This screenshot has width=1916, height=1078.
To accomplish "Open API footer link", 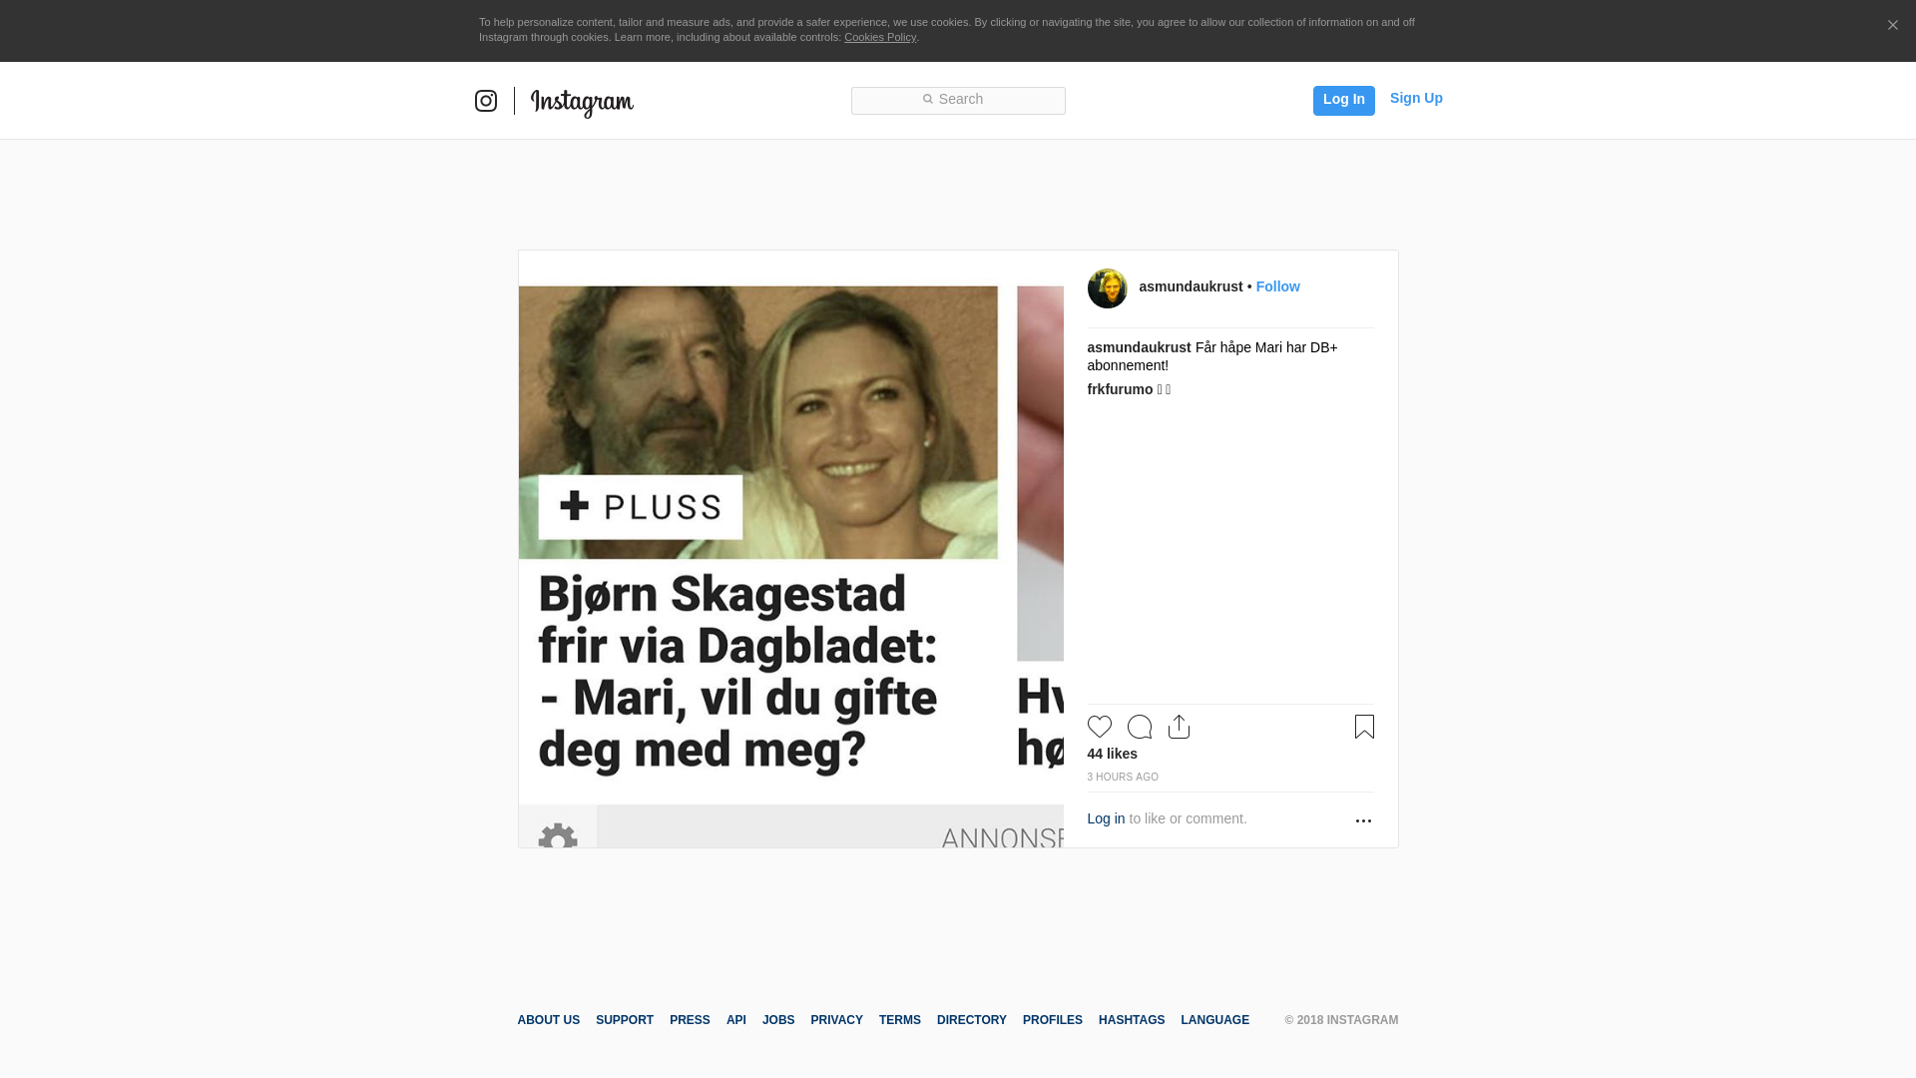I will click(736, 1020).
